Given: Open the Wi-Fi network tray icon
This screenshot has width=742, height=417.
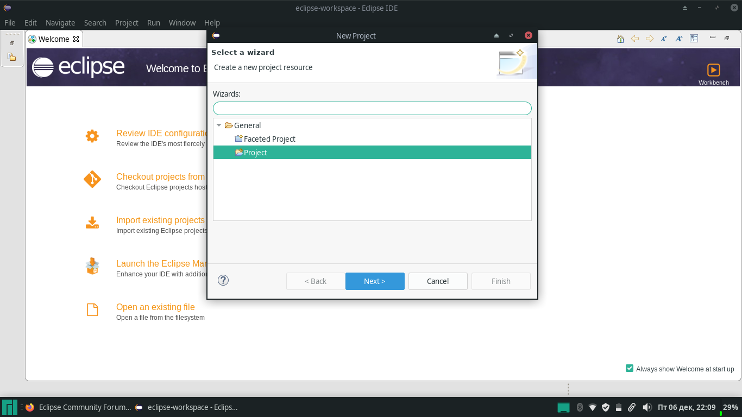Looking at the screenshot, I should pyautogui.click(x=593, y=407).
